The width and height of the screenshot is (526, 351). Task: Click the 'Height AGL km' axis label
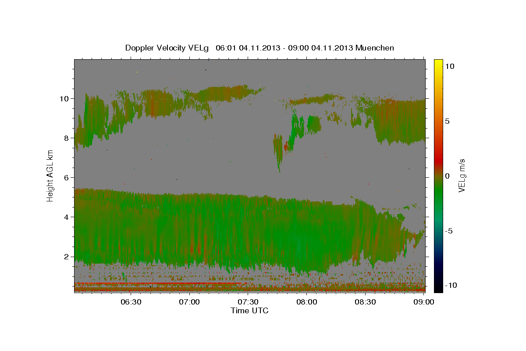(50, 175)
